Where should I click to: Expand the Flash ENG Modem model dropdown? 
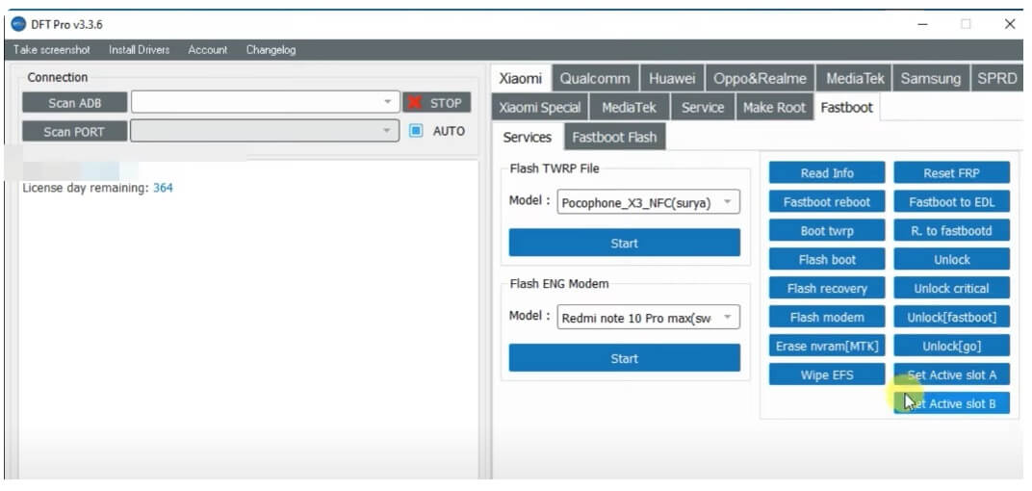coord(728,318)
